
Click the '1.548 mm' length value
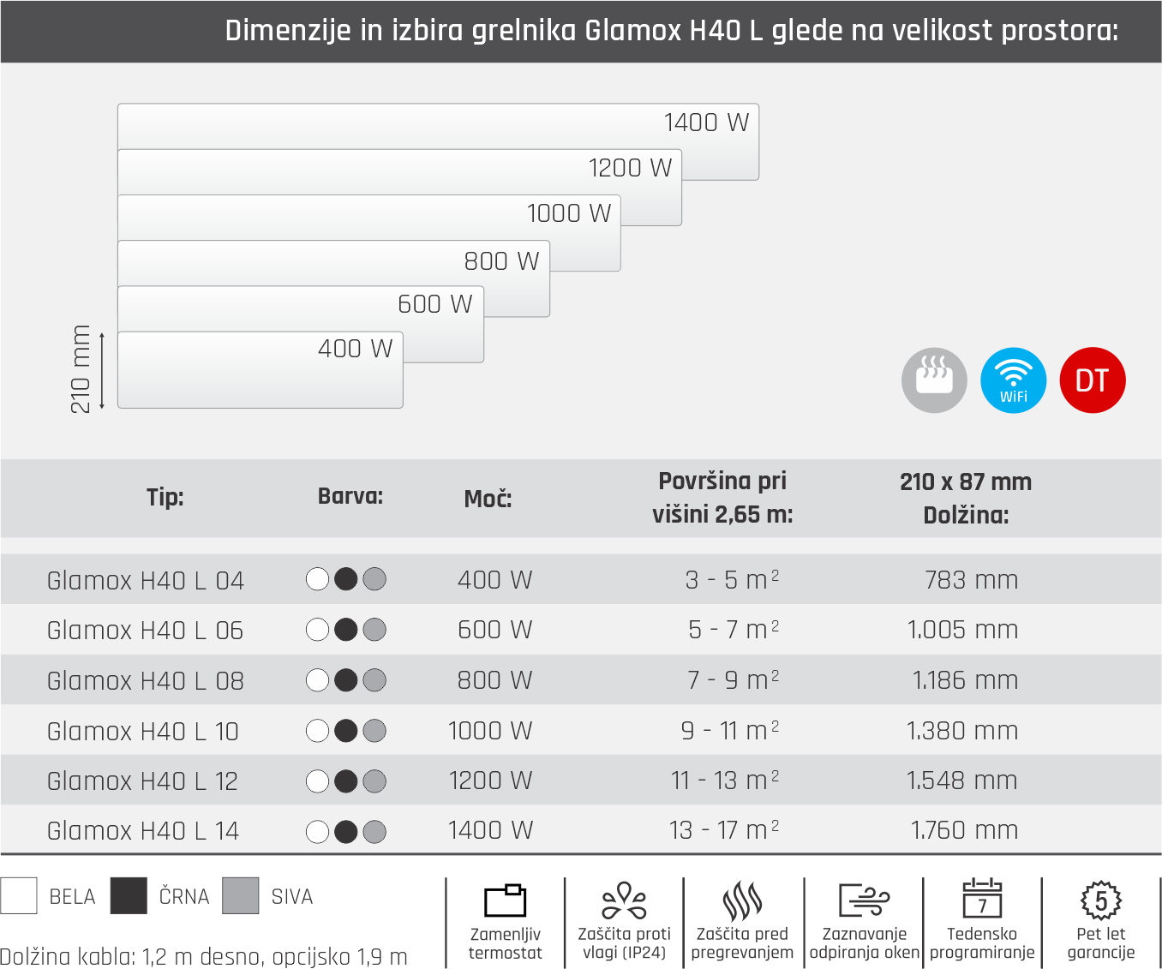[963, 781]
